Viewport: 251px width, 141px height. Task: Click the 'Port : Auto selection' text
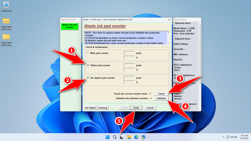(x=184, y=33)
